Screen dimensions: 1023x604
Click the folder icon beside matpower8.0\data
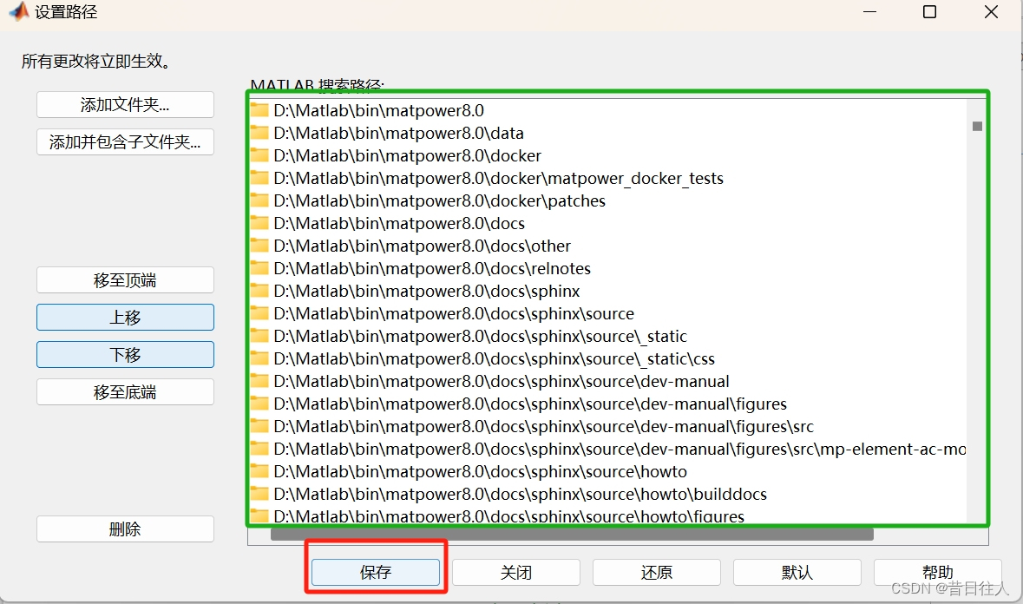261,133
